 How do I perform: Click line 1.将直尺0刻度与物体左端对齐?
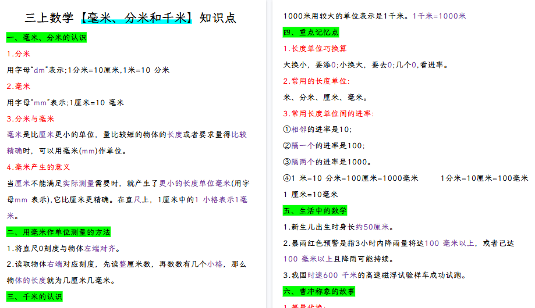[63, 248]
